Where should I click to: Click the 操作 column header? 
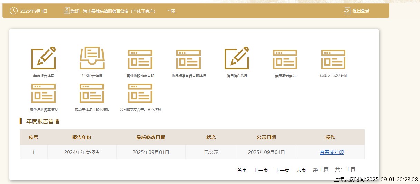[330, 137]
